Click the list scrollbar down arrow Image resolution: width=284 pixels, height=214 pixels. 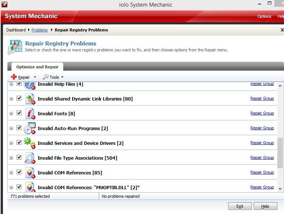(x=280, y=188)
